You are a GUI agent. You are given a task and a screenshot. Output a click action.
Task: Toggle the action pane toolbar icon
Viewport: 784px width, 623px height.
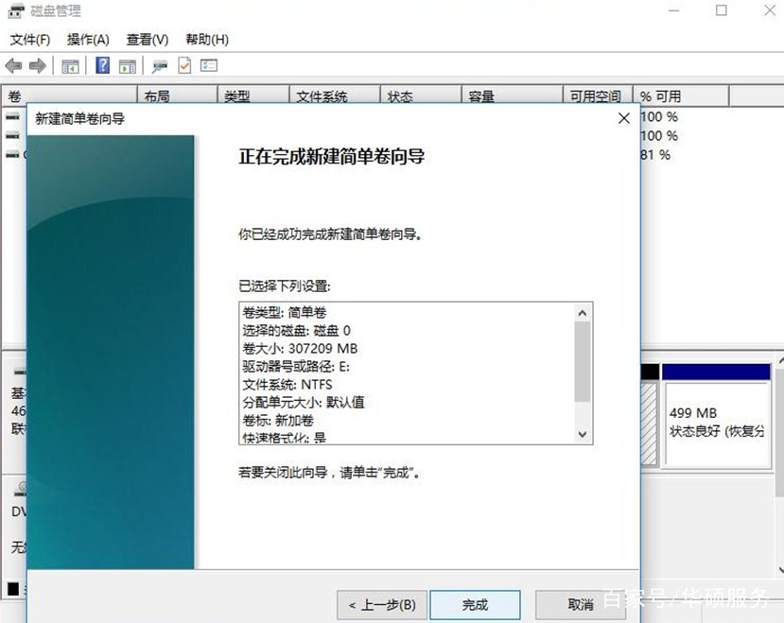pos(126,65)
